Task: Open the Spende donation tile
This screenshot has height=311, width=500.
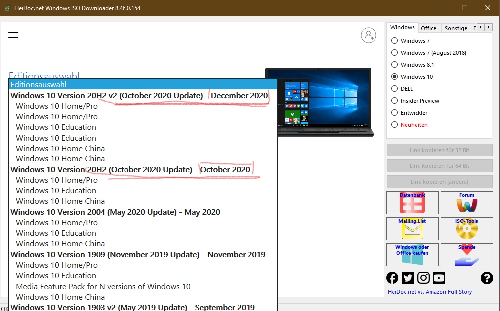Action: 467,255
